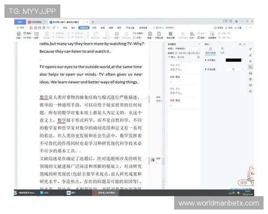Open the File (文件) menu dropdown
Screen dimensions: 268x214
coord(21,28)
